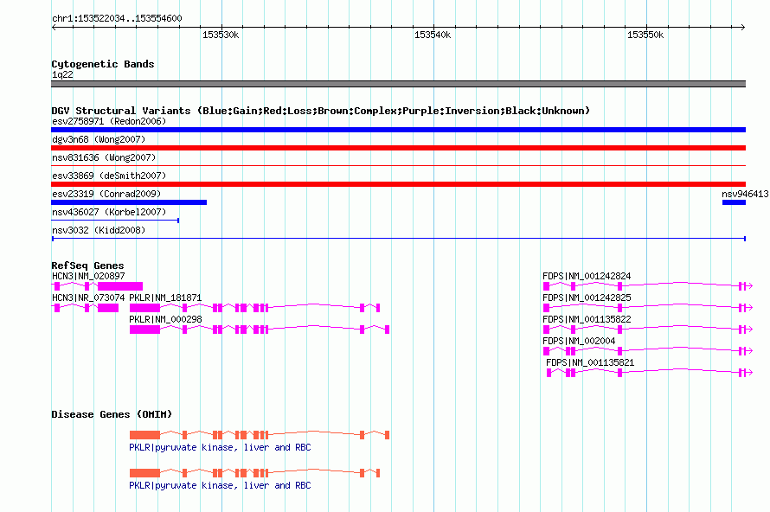770x512 pixels.
Task: Select the FDPS NM_001135822 gene glyph
Action: pyautogui.click(x=648, y=330)
